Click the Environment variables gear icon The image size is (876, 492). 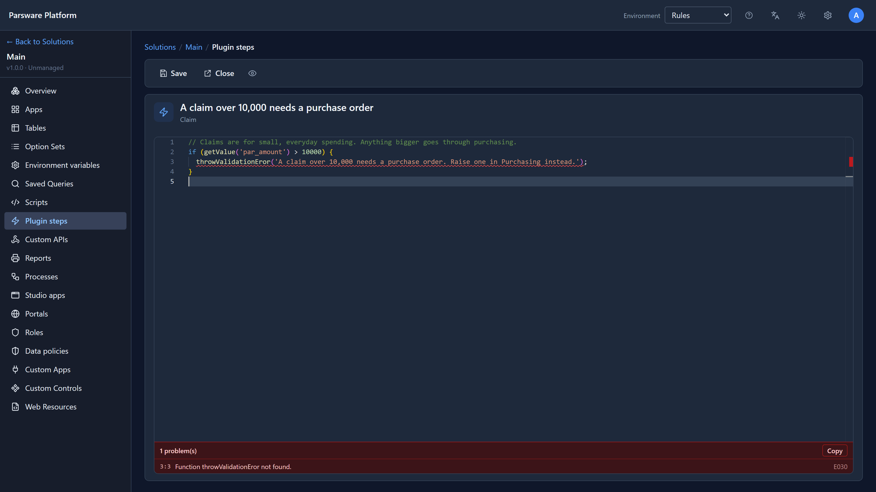[x=15, y=165]
